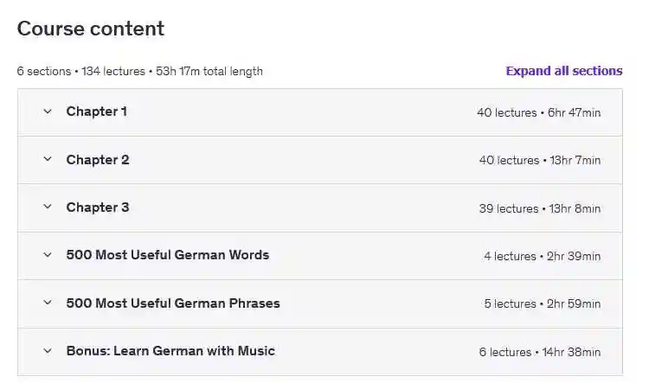Image resolution: width=649 pixels, height=383 pixels.
Task: Click the chevron beside Chapter 2
Action: 48,160
